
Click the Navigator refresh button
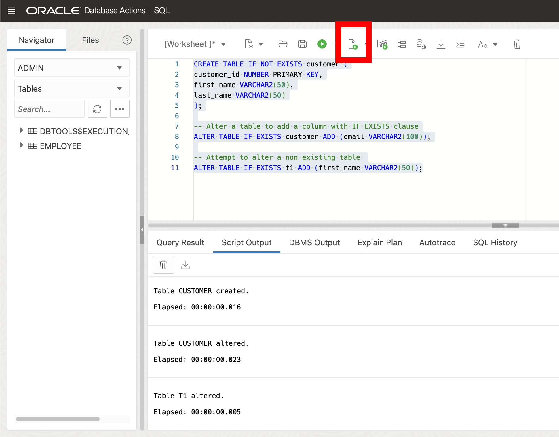click(x=97, y=109)
